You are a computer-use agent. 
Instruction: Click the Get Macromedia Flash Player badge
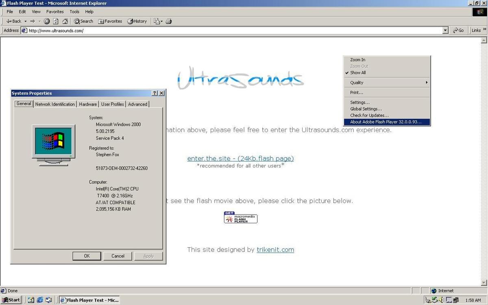(240, 217)
